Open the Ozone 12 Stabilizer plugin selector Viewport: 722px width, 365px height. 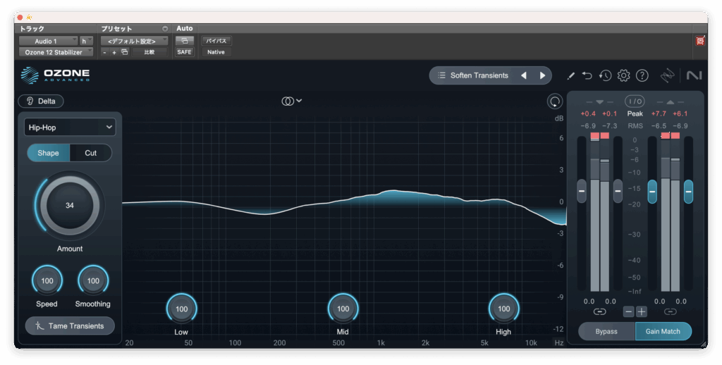55,52
